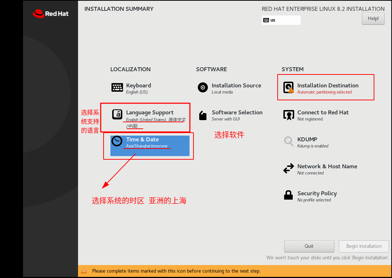
Task: Click the keyboard layout icon beside 'us'
Action: coord(266,20)
